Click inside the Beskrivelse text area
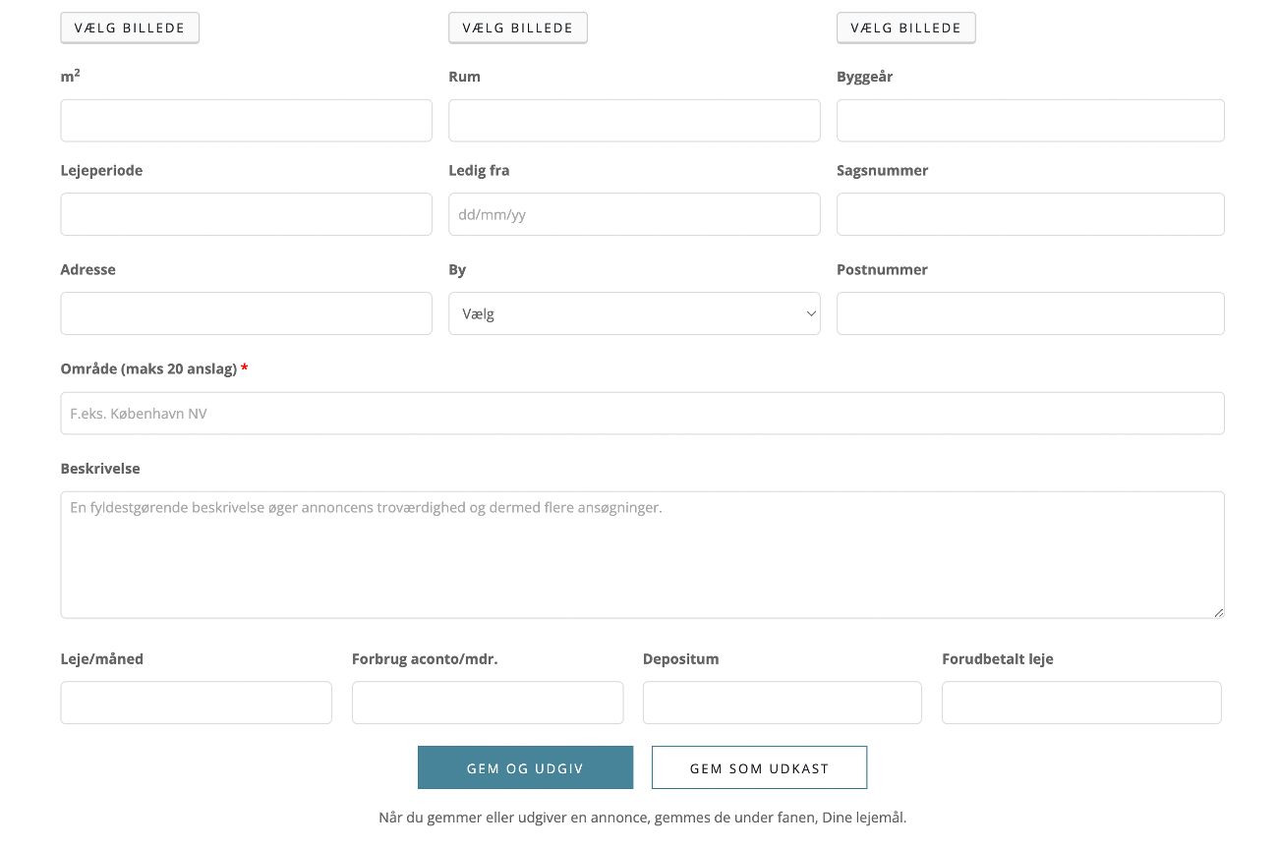Image resolution: width=1278 pixels, height=847 pixels. pyautogui.click(x=642, y=555)
